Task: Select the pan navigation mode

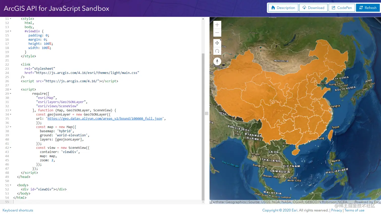Action: [x=217, y=43]
